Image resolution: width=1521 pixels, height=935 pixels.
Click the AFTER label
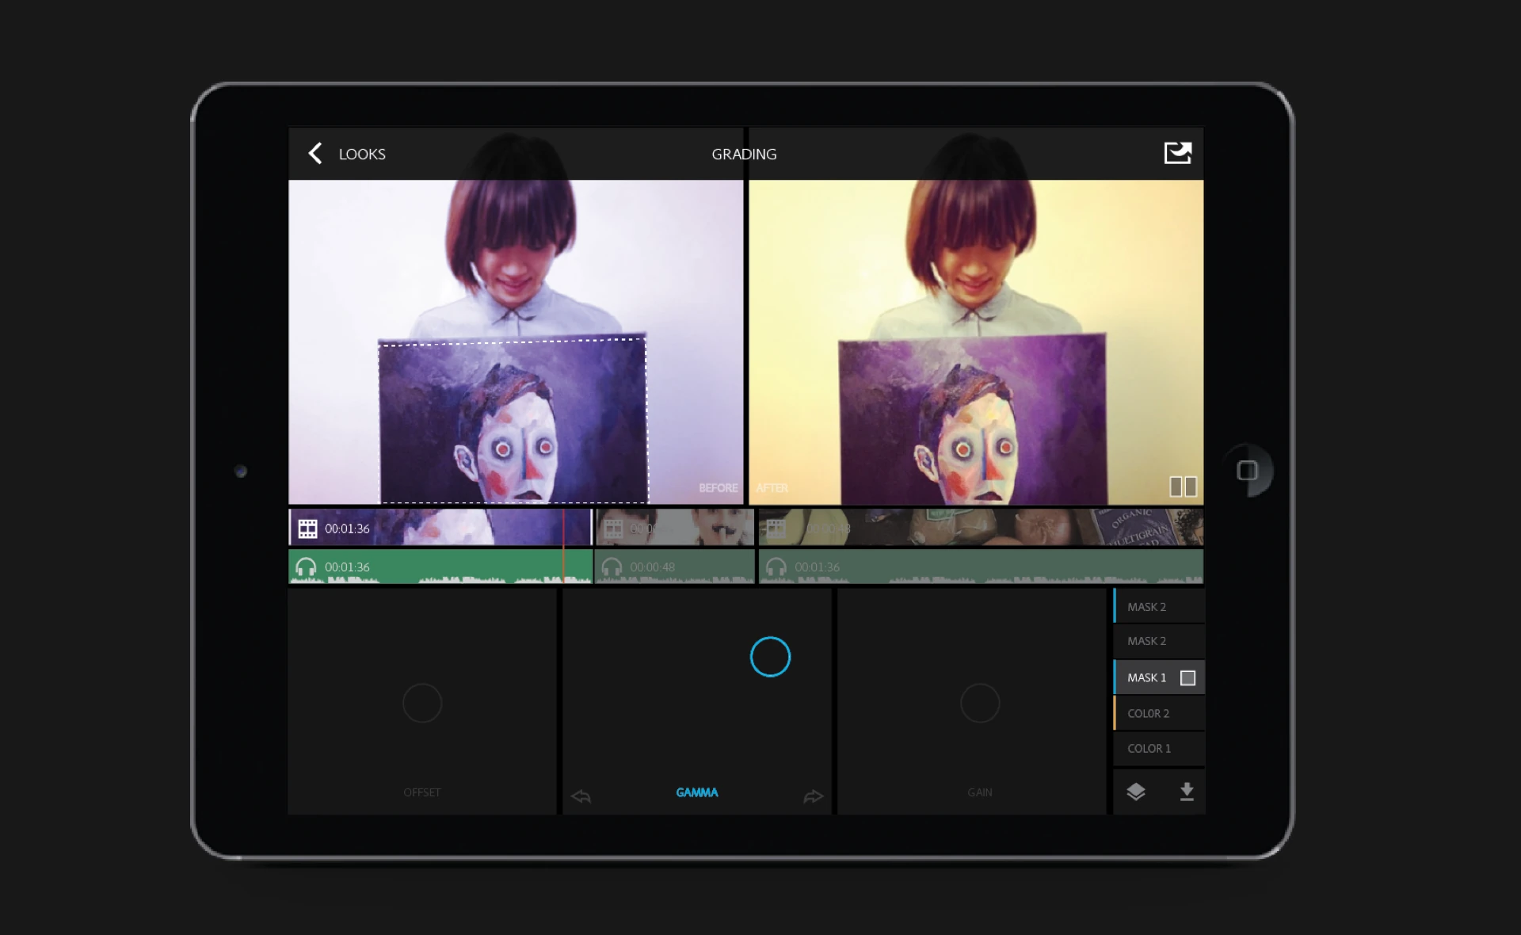click(x=772, y=488)
